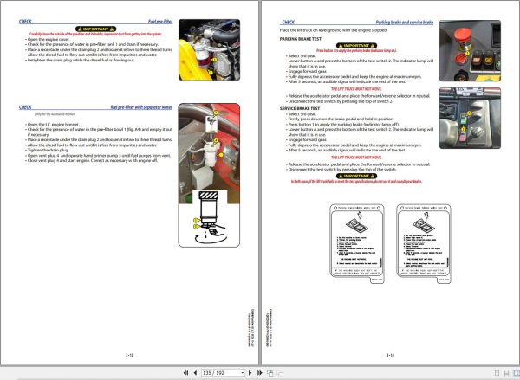Click the parking brake button photo
Viewport: 520px width, 380px height.
470,51
